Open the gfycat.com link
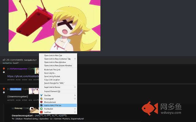Viewport: 196px width, 122px height. pos(23,76)
